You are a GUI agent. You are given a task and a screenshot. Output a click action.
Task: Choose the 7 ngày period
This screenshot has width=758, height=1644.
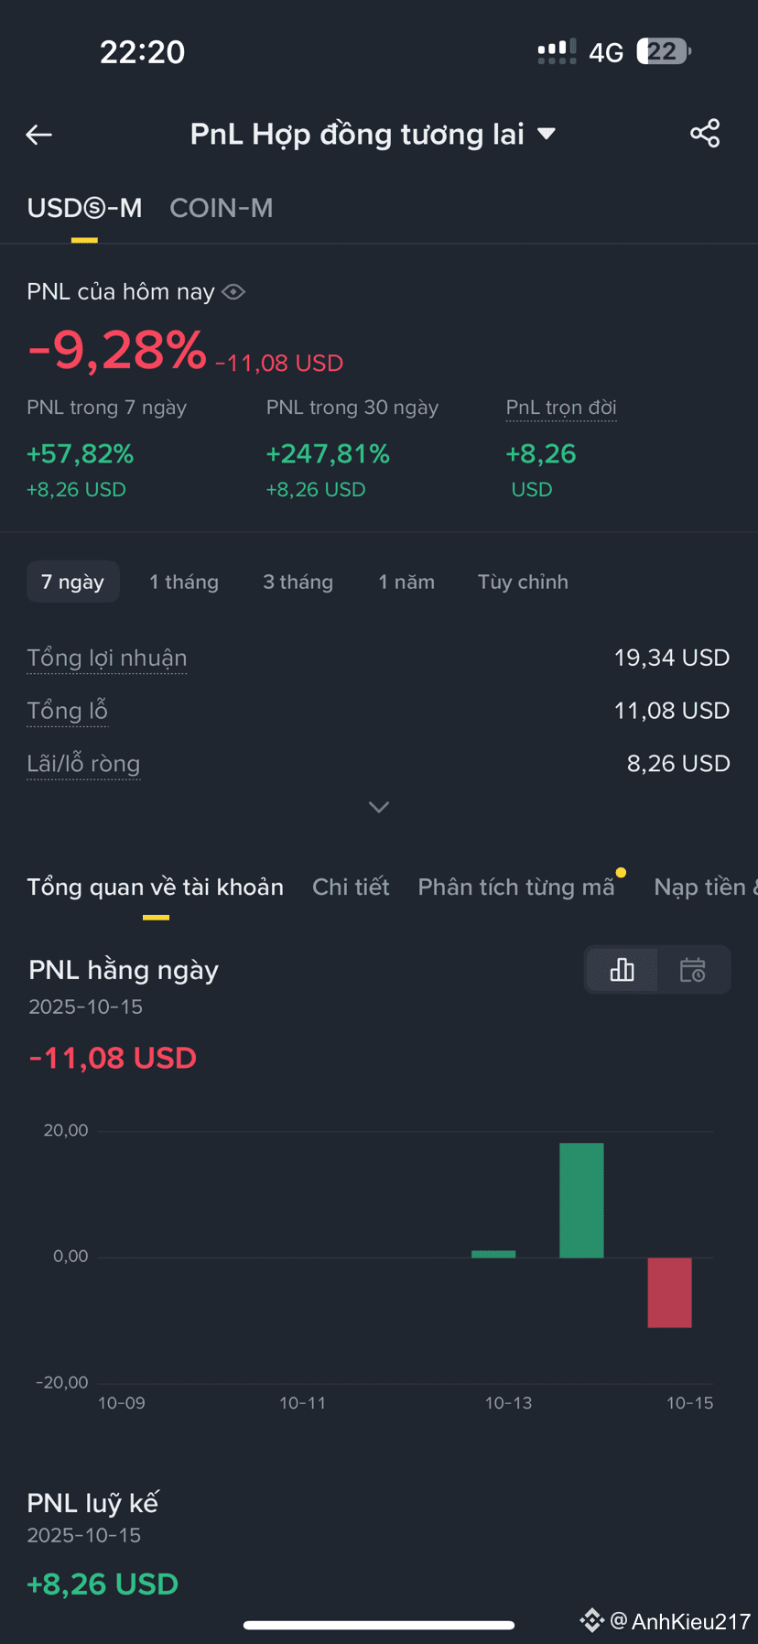pos(73,582)
